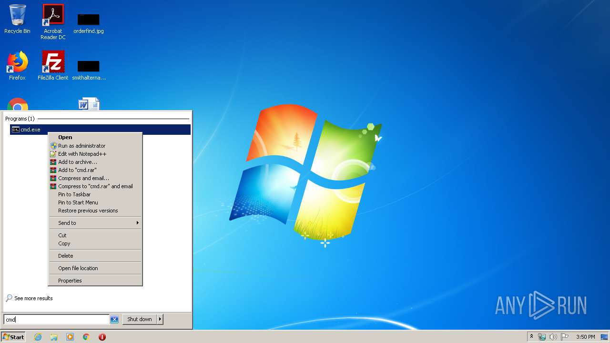Click Add to archive... entry
Viewport: 610px width, 343px height.
coord(95,162)
